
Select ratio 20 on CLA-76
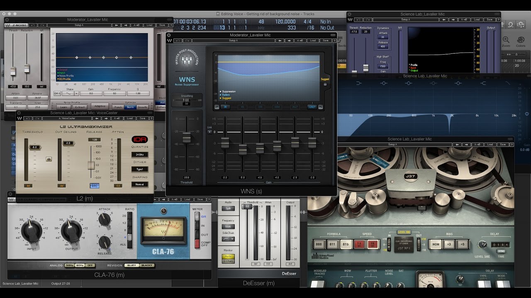click(x=130, y=216)
